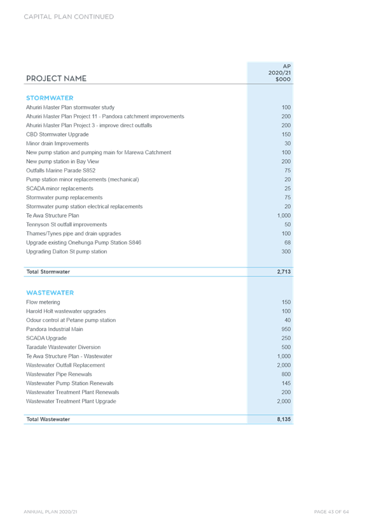Click the AP 2020/21 $000 column header
The height and width of the screenshot is (524, 367).
click(279, 73)
